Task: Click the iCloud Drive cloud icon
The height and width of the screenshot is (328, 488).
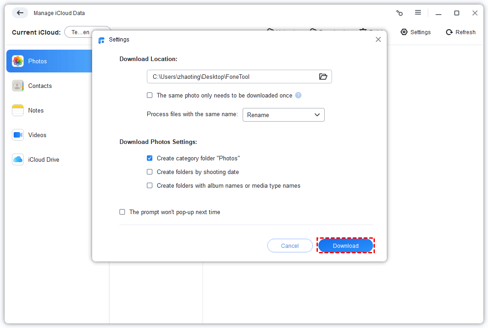Action: 18,159
